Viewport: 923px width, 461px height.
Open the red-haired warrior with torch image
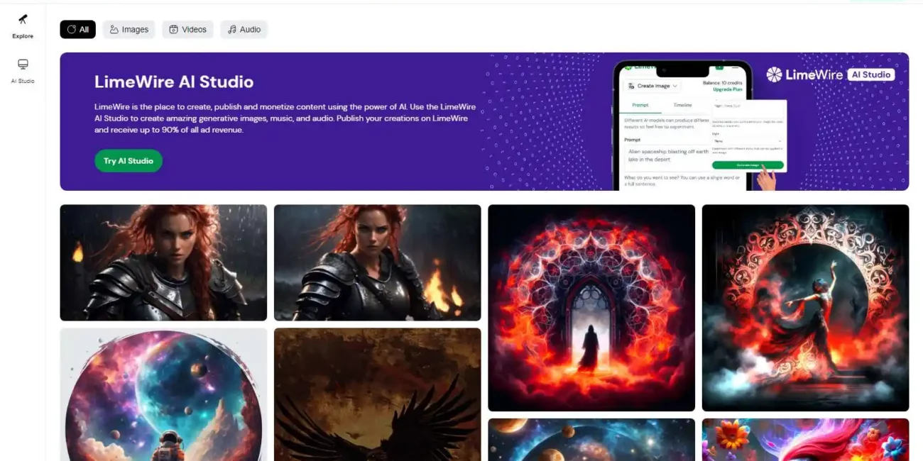[163, 262]
